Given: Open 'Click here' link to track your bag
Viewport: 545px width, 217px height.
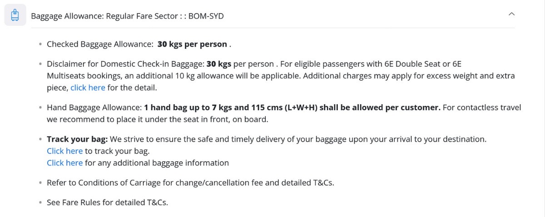Looking at the screenshot, I should pyautogui.click(x=64, y=151).
